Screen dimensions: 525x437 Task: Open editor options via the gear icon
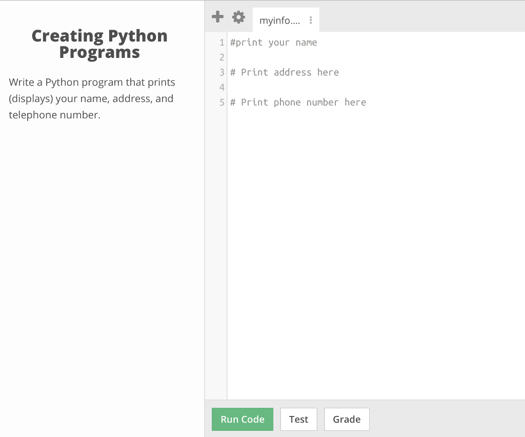(238, 16)
